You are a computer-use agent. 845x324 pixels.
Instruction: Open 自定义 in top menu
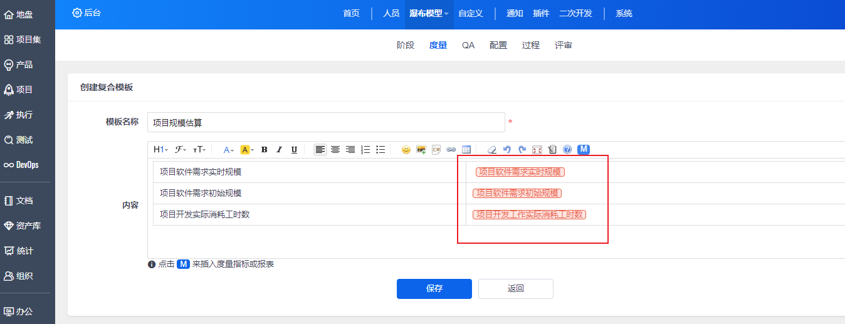[471, 13]
